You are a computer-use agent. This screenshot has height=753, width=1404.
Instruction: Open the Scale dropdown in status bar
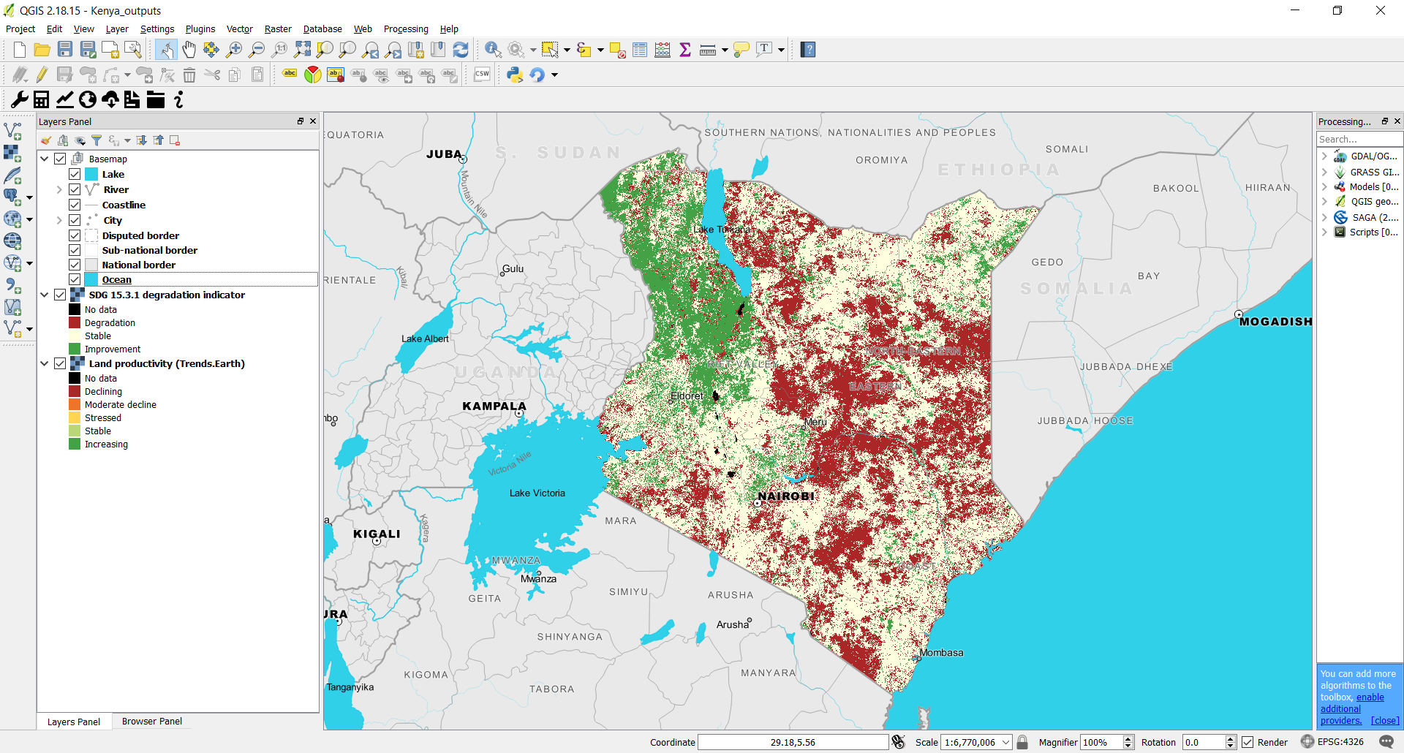[x=1006, y=742]
